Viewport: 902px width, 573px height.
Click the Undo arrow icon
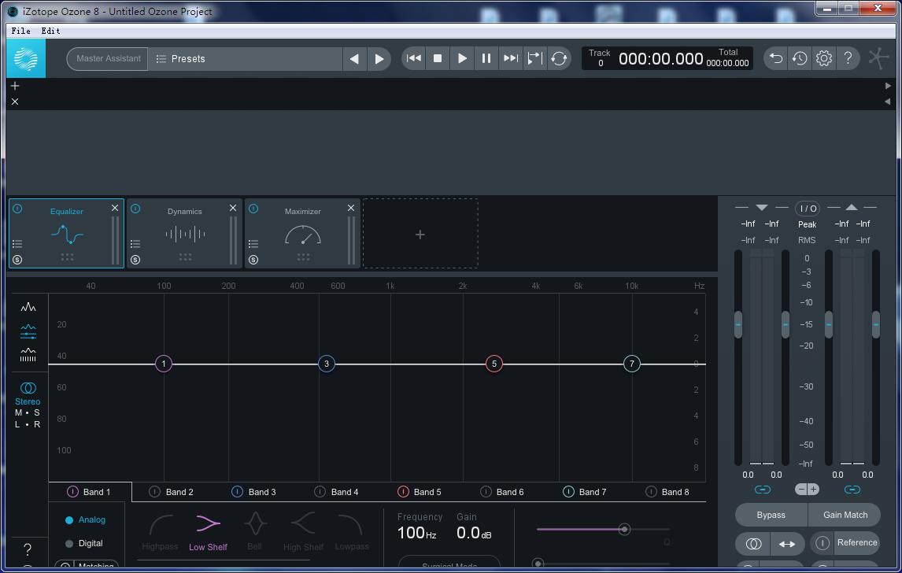tap(776, 58)
